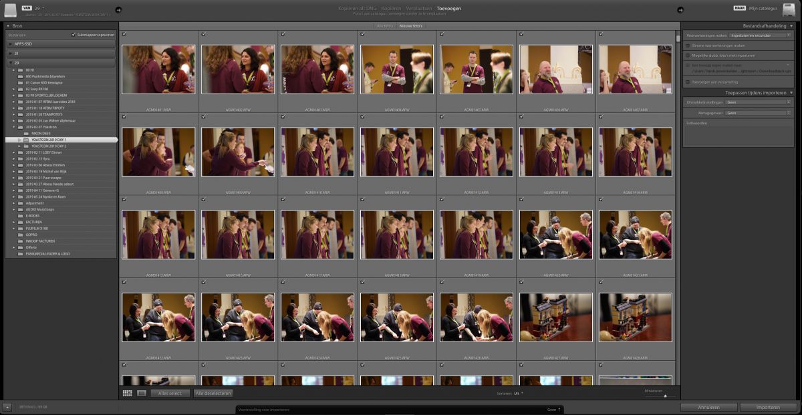Screen dimensions: 802x415
Task: Collapse the volume named 29
Action: click(x=10, y=62)
